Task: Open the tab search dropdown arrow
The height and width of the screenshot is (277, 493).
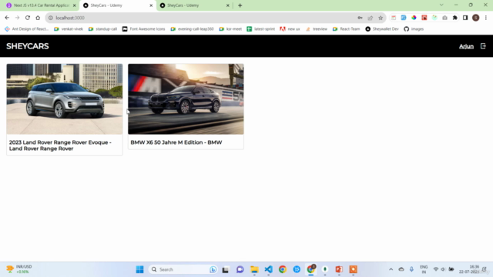Action: [x=441, y=5]
